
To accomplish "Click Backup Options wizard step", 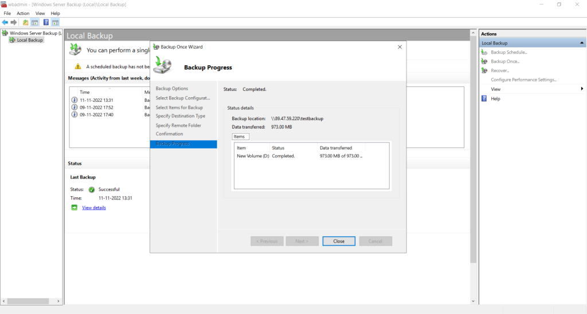I will click(x=172, y=89).
